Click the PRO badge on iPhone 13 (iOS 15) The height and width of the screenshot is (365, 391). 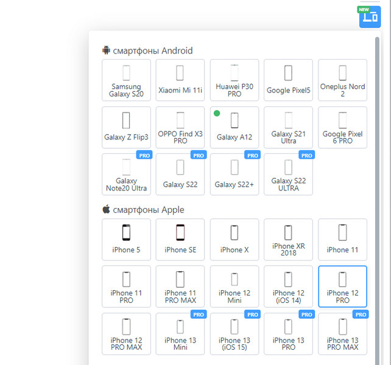(253, 314)
